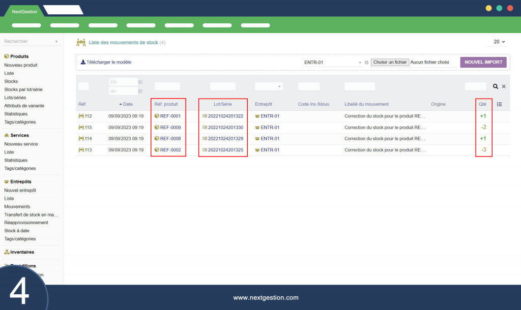Open product link REF-0009

(170, 128)
